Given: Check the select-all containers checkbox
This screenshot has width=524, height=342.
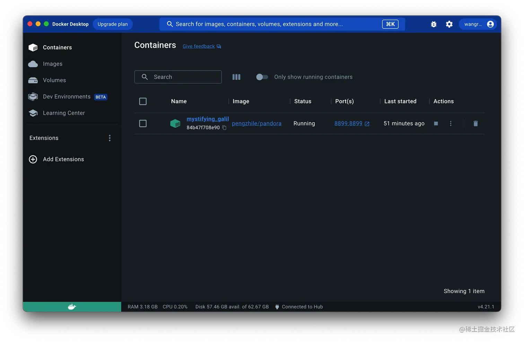Looking at the screenshot, I should 143,101.
